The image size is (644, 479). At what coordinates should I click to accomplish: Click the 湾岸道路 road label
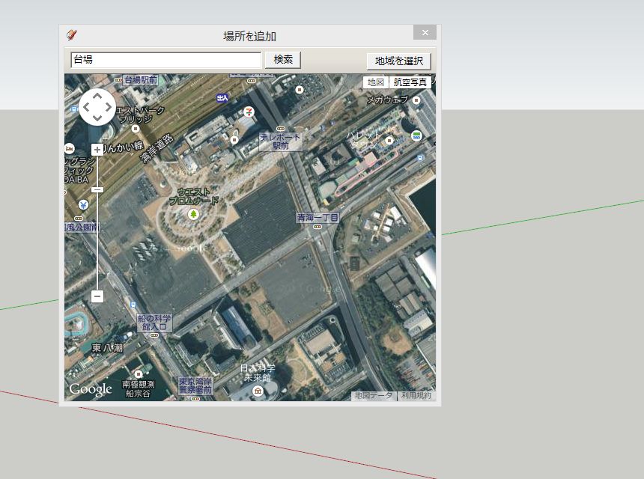click(157, 148)
